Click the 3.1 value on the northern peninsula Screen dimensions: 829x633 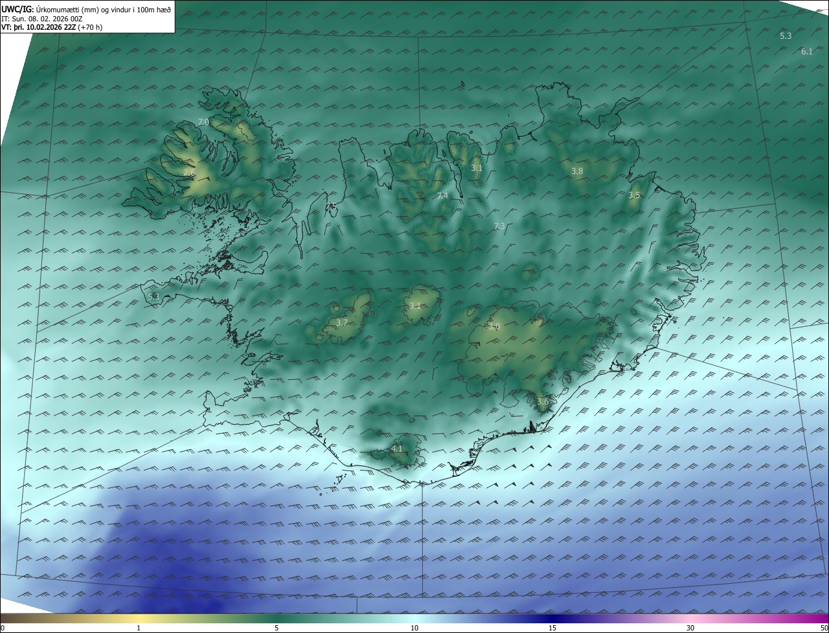[x=477, y=168]
